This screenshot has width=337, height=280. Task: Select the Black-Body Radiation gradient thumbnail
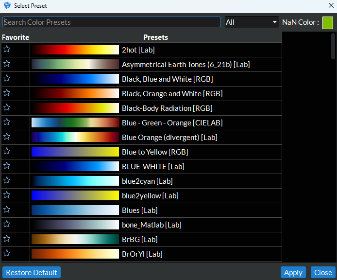[75, 108]
